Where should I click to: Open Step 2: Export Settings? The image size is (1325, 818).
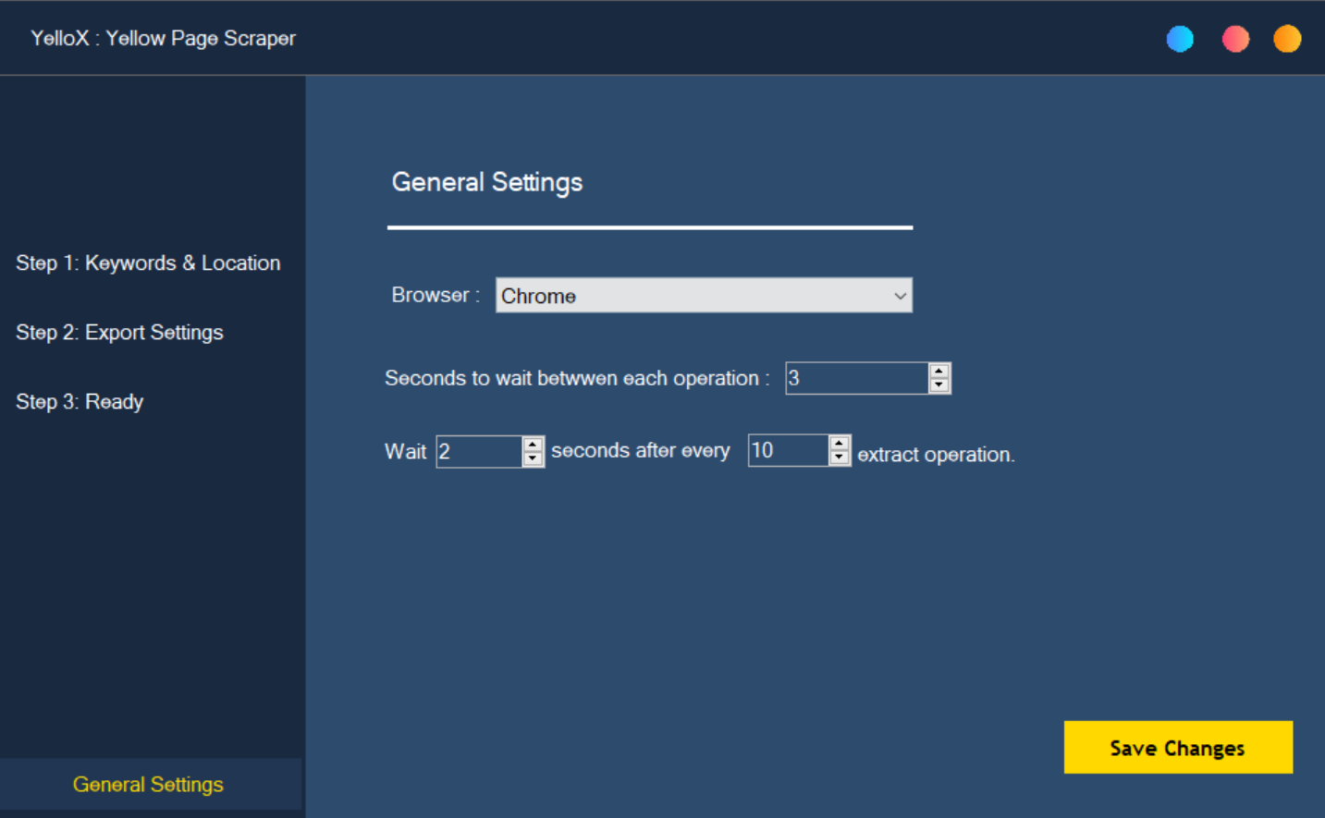[x=119, y=333]
